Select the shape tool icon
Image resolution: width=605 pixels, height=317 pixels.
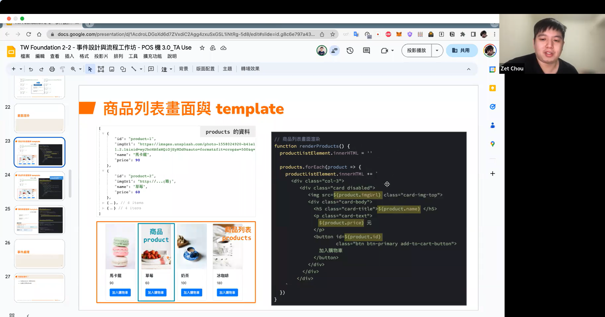(123, 69)
